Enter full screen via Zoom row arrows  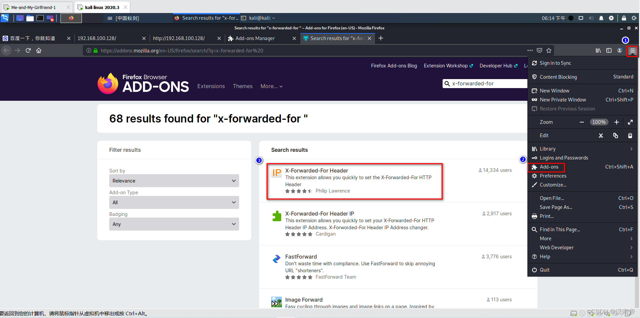pyautogui.click(x=630, y=122)
